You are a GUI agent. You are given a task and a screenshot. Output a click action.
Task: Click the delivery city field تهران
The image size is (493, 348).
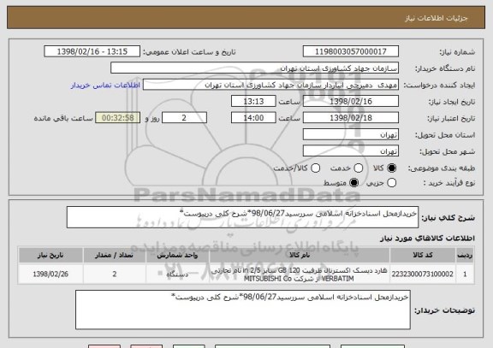351,151
